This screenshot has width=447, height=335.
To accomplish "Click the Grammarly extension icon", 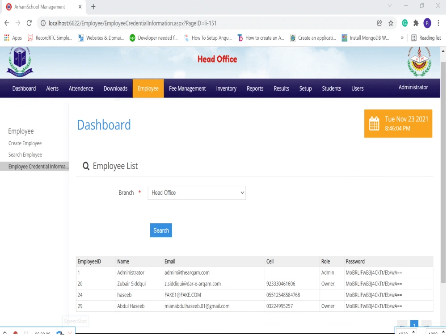I will coord(405,22).
